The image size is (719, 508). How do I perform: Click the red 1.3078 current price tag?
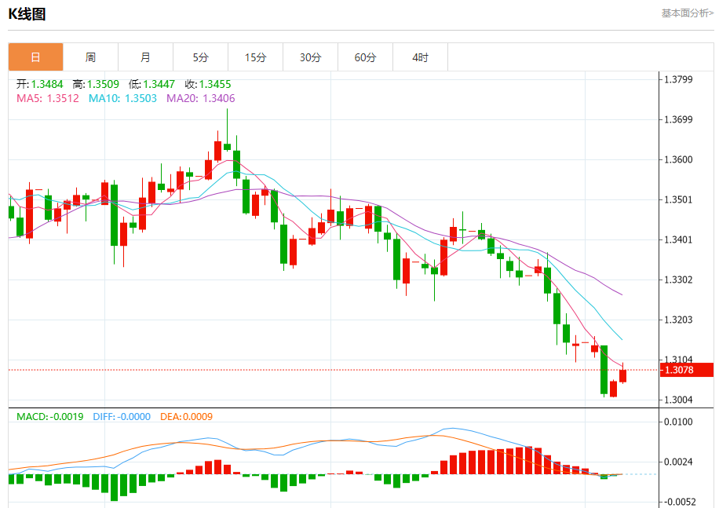687,370
